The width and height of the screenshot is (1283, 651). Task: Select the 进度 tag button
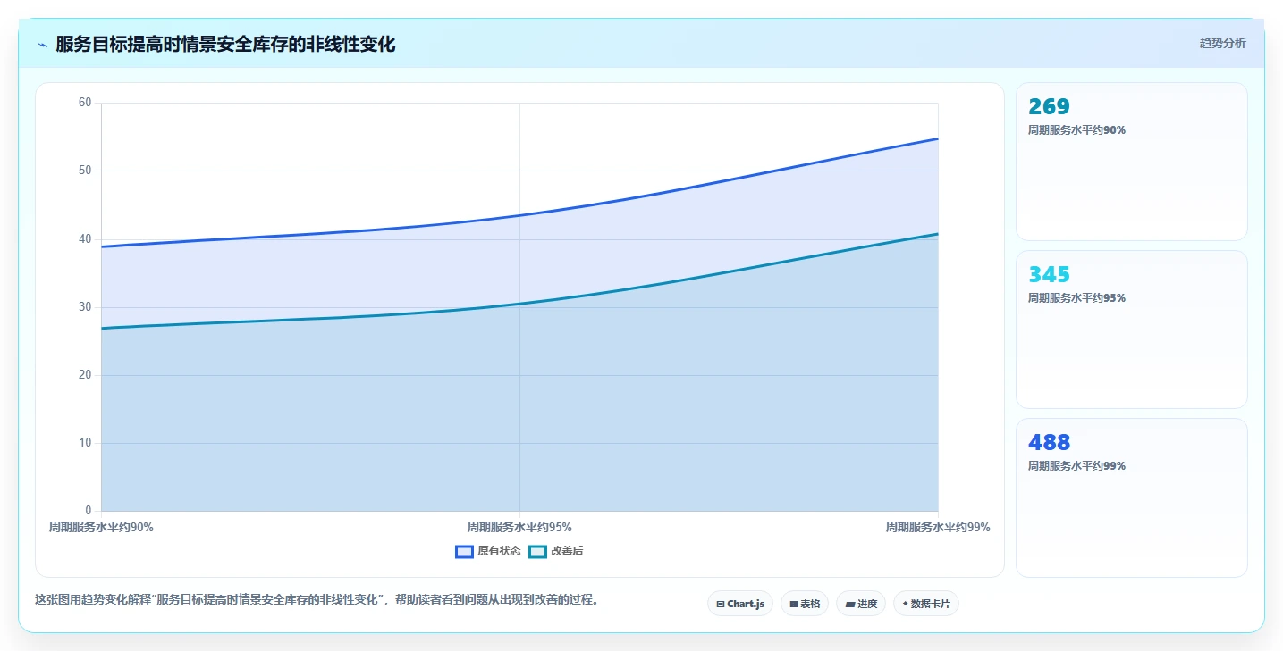click(x=861, y=604)
